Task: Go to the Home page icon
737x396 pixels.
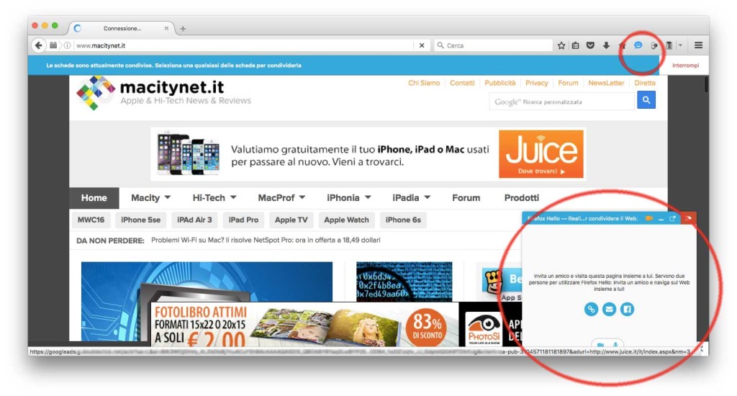Action: (x=622, y=45)
